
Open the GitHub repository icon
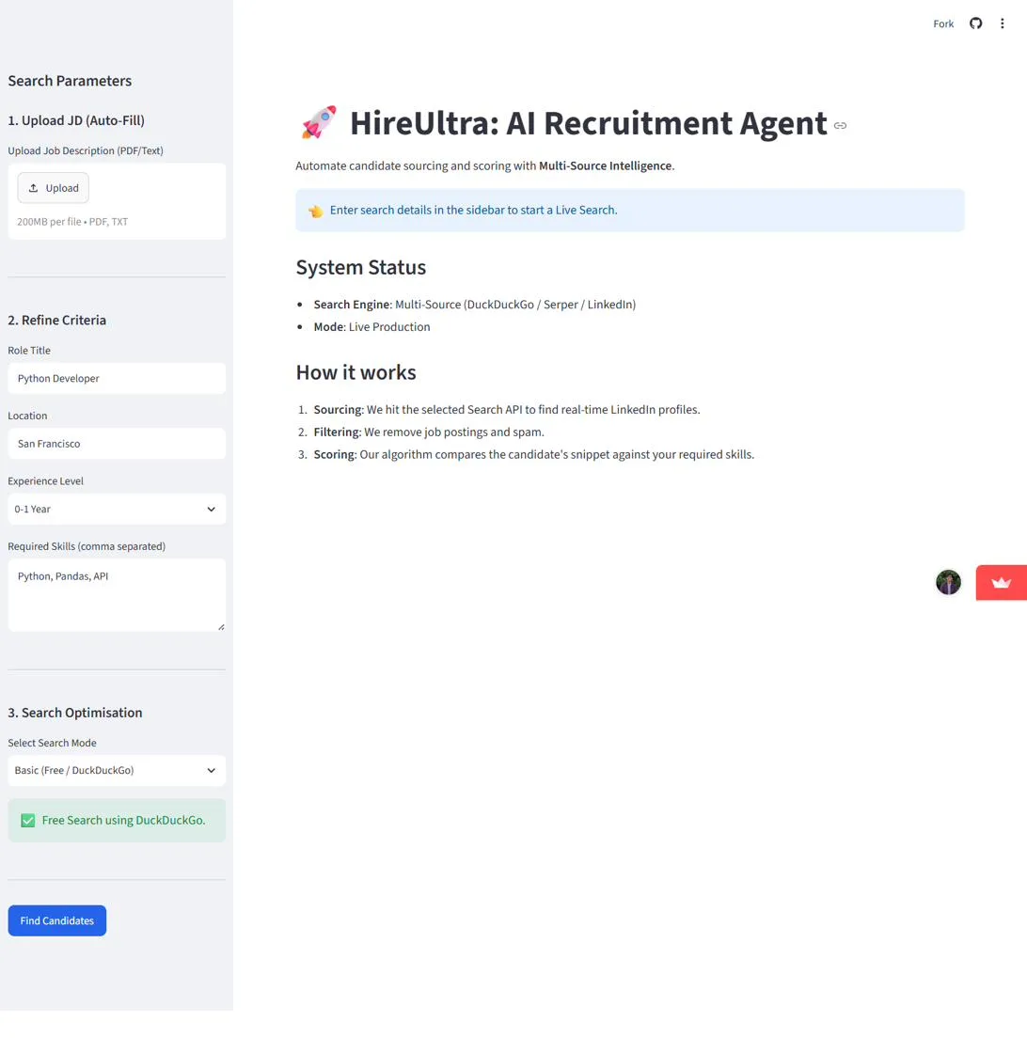point(975,24)
